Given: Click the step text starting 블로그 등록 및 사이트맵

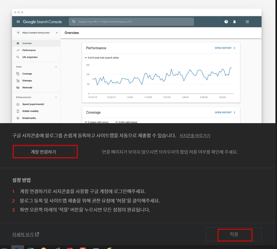Looking at the screenshot, I should click(x=90, y=201).
